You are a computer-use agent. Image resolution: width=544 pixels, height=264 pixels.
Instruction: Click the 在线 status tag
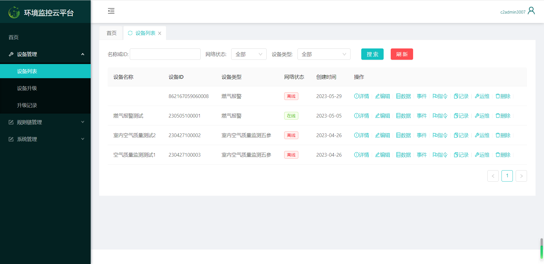291,116
